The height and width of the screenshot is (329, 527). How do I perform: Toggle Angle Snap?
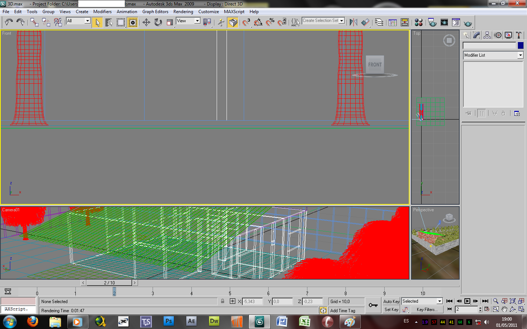tap(258, 22)
